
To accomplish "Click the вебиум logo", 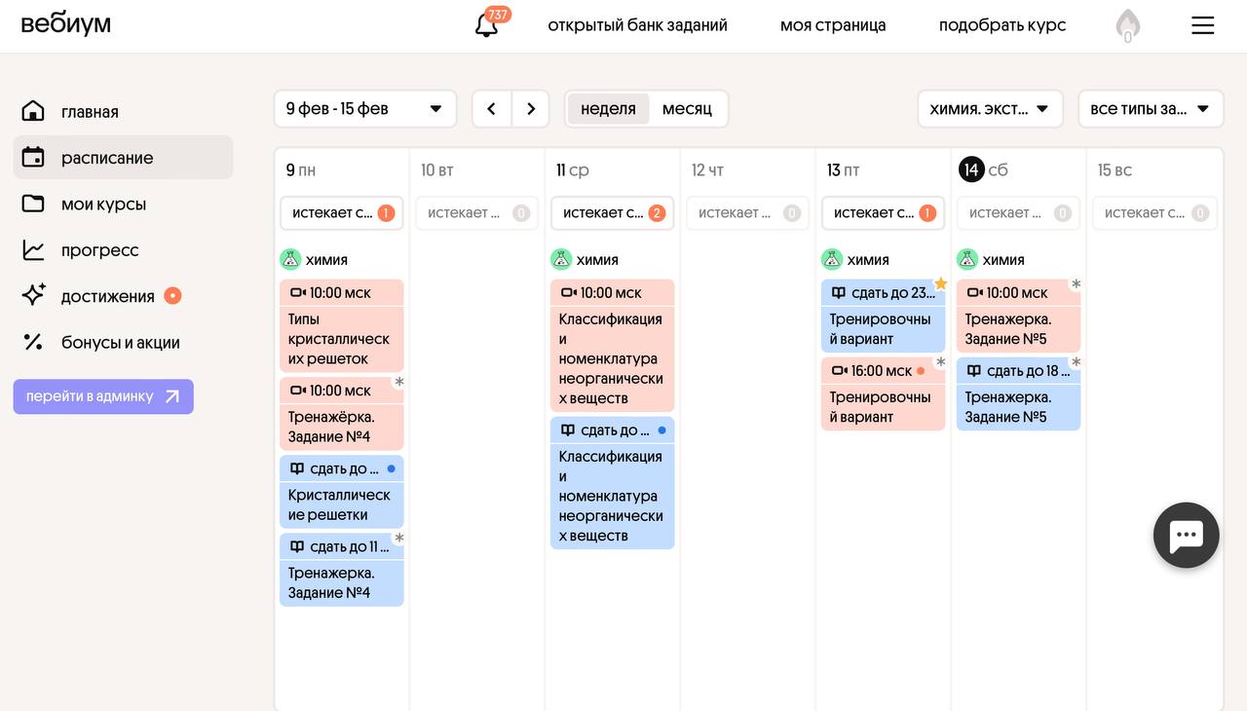I will pos(66,24).
